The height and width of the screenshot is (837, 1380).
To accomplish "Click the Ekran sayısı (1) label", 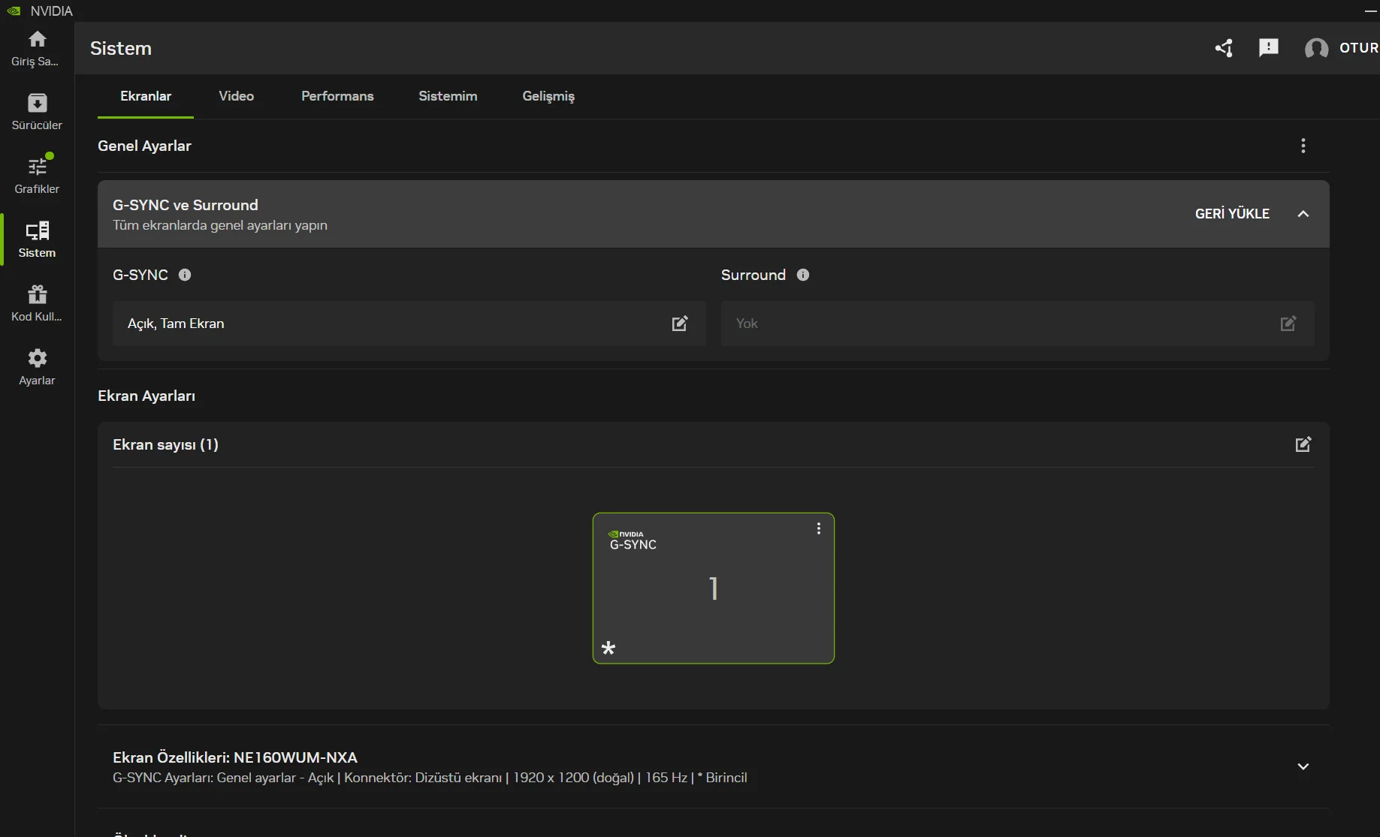I will tap(165, 444).
